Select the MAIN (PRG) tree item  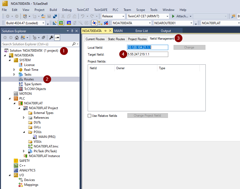(47, 137)
